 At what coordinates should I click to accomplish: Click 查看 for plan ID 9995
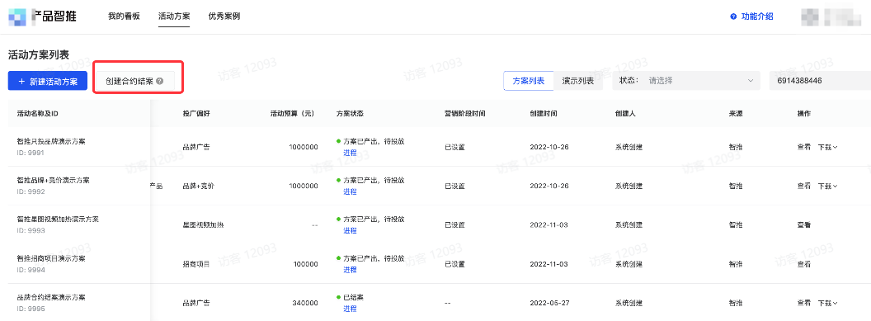click(804, 303)
